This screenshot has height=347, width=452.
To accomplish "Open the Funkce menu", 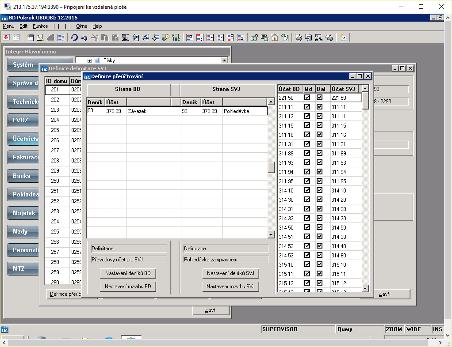I will click(40, 26).
